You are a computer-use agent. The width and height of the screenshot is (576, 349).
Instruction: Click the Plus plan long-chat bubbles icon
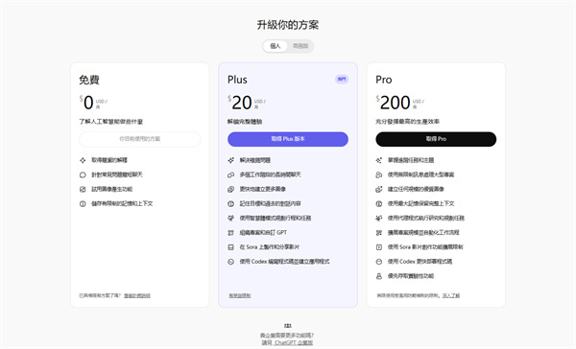(230, 174)
